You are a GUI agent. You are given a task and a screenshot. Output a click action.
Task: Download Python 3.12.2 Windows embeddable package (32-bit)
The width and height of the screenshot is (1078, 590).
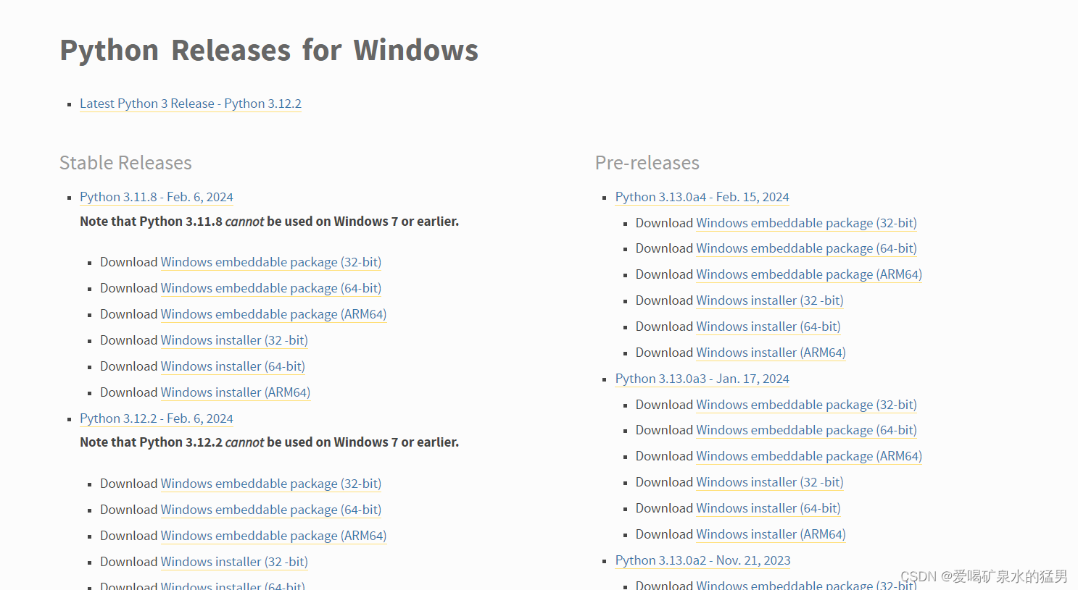tap(271, 484)
